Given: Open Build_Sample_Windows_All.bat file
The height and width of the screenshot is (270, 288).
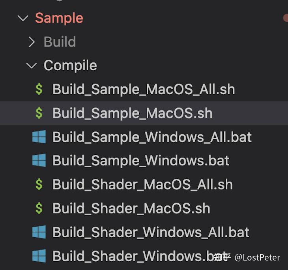Looking at the screenshot, I should coord(152,137).
